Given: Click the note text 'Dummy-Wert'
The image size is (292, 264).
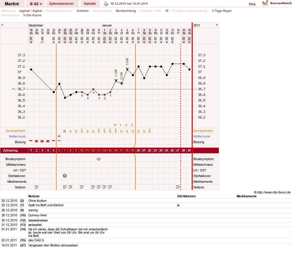Looking at the screenshot, I should point(38,215).
